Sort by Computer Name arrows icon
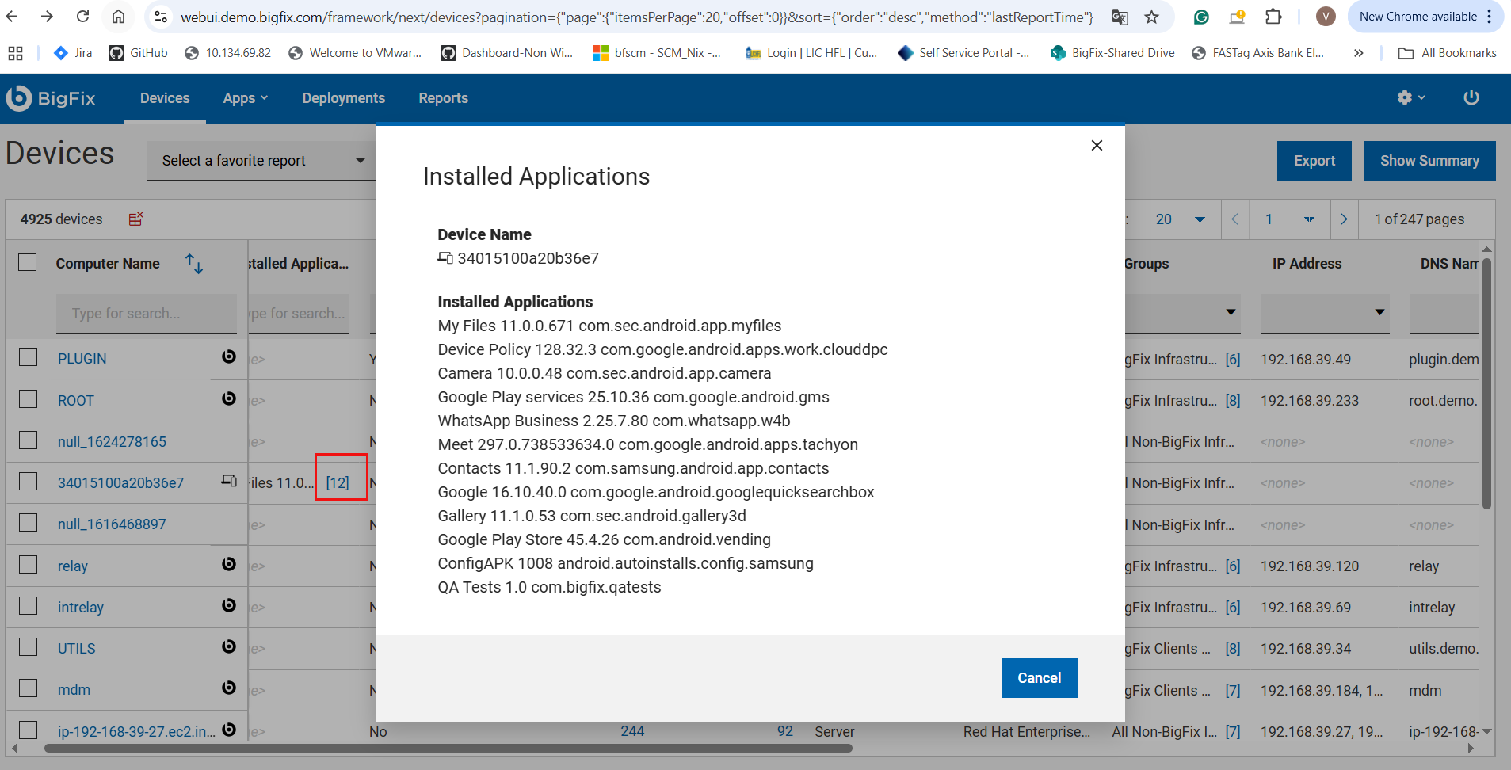 click(x=194, y=264)
